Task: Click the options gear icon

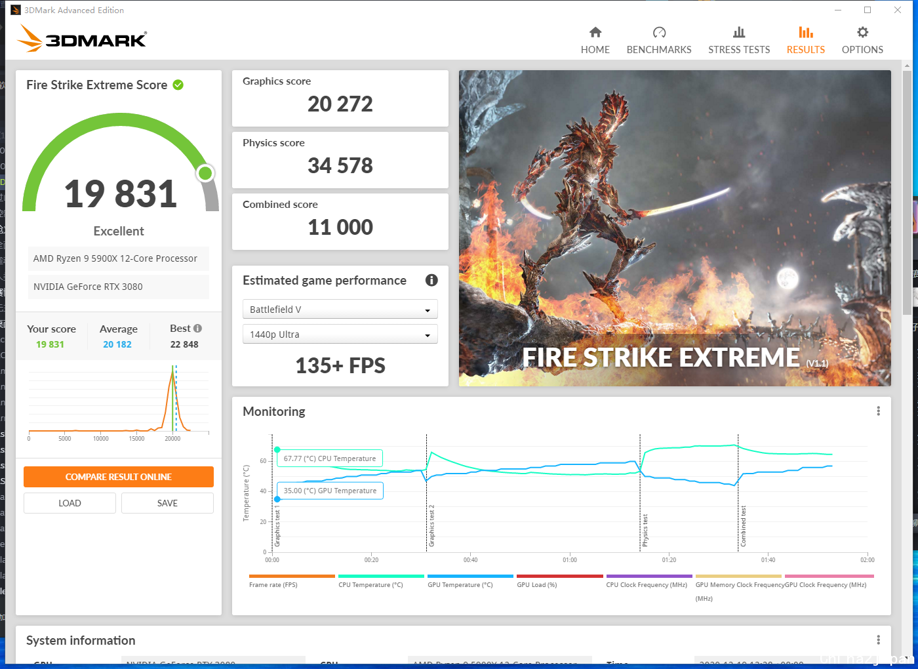Action: (863, 32)
